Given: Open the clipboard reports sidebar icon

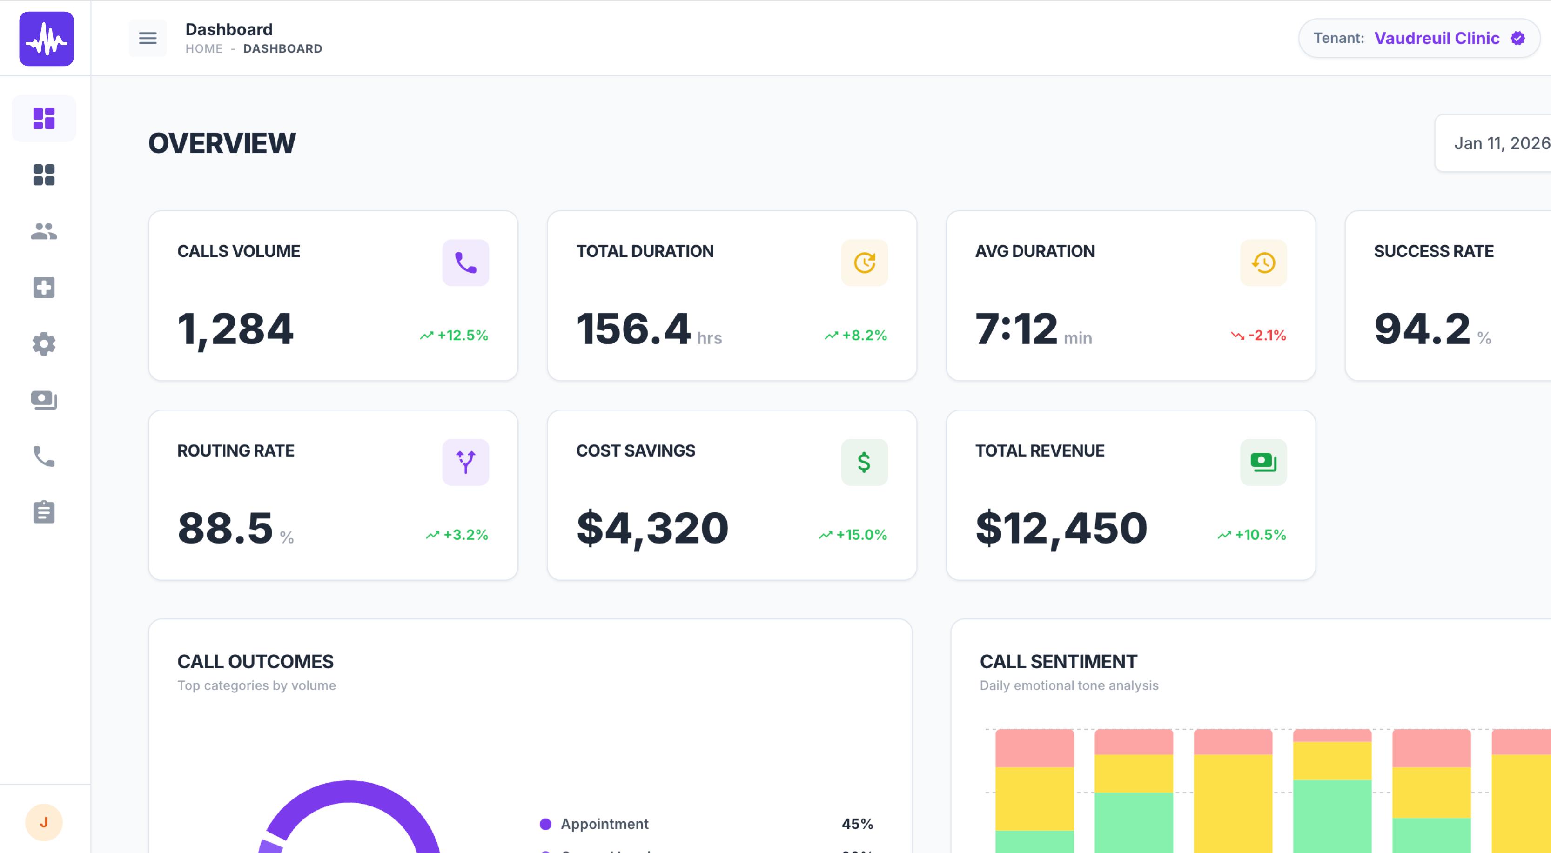Looking at the screenshot, I should click(x=44, y=512).
